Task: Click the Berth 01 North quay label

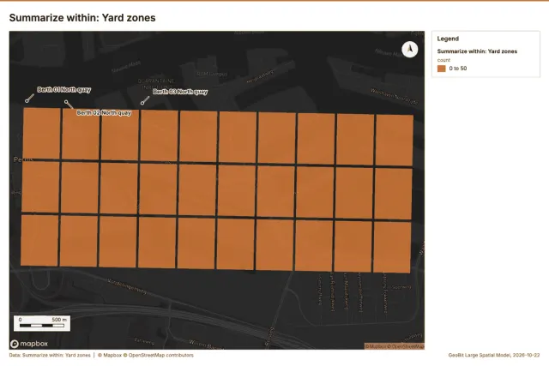Action: coord(64,90)
